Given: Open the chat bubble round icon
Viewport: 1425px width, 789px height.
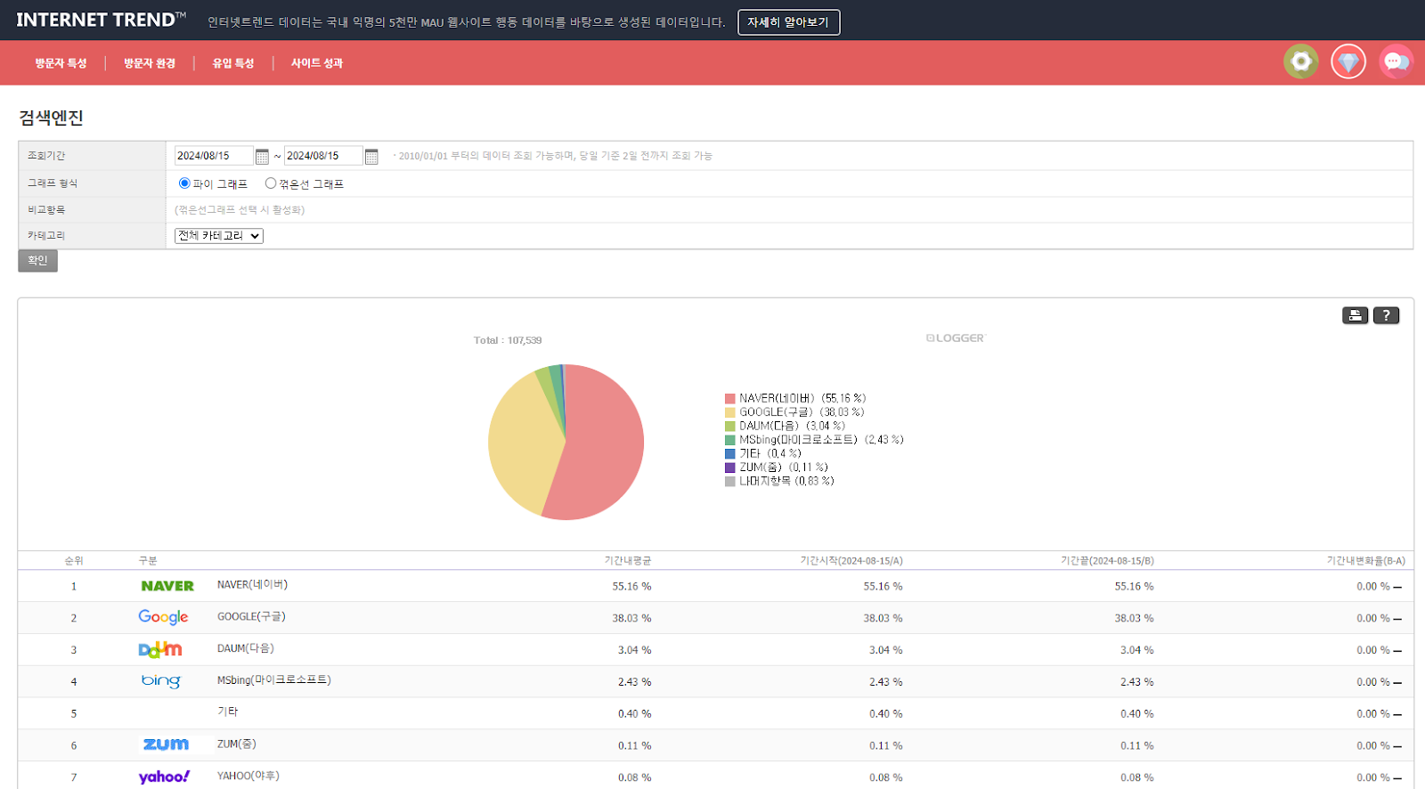Looking at the screenshot, I should pos(1396,61).
